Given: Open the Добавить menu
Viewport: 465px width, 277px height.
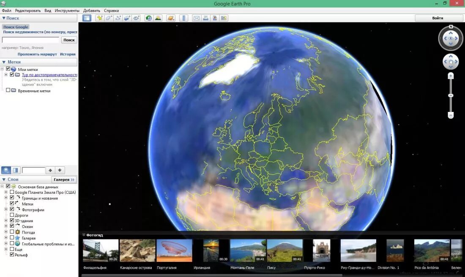Looking at the screenshot, I should (x=92, y=11).
